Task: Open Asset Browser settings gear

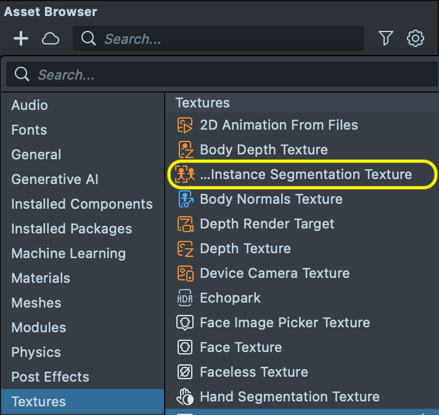Action: pos(416,39)
